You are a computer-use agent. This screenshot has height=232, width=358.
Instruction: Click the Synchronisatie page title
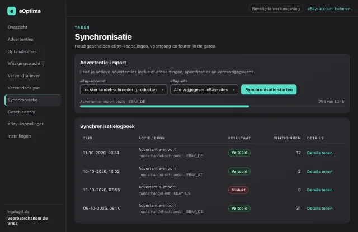tap(103, 37)
